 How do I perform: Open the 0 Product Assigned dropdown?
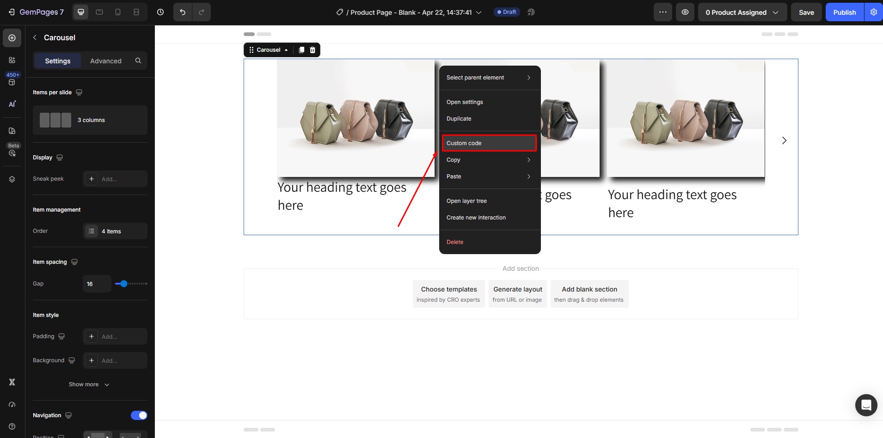(x=742, y=12)
